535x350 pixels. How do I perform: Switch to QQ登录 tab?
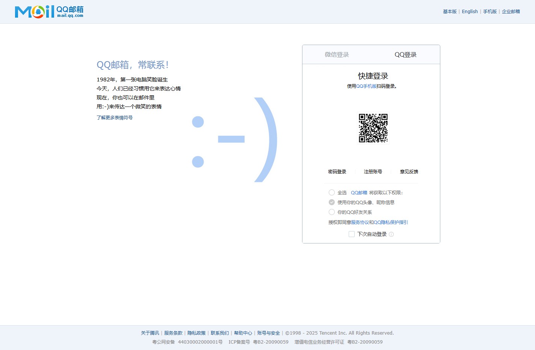pos(405,55)
